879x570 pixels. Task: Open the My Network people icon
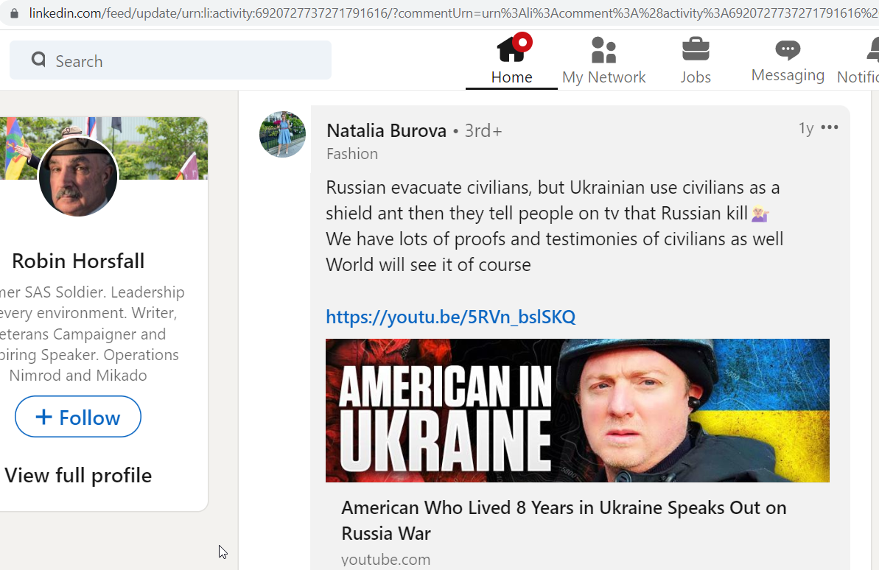[603, 50]
